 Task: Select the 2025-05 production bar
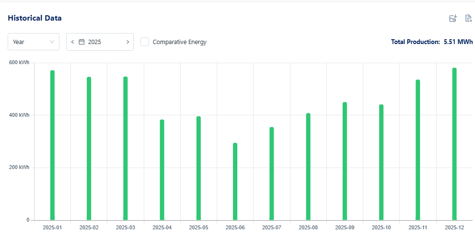[198, 168]
